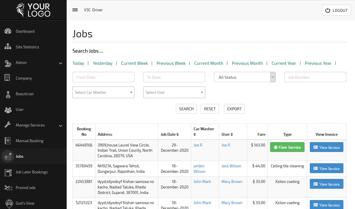The height and width of the screenshot is (209, 355).
Task: Filter jobs by Current Year
Action: tap(284, 63)
